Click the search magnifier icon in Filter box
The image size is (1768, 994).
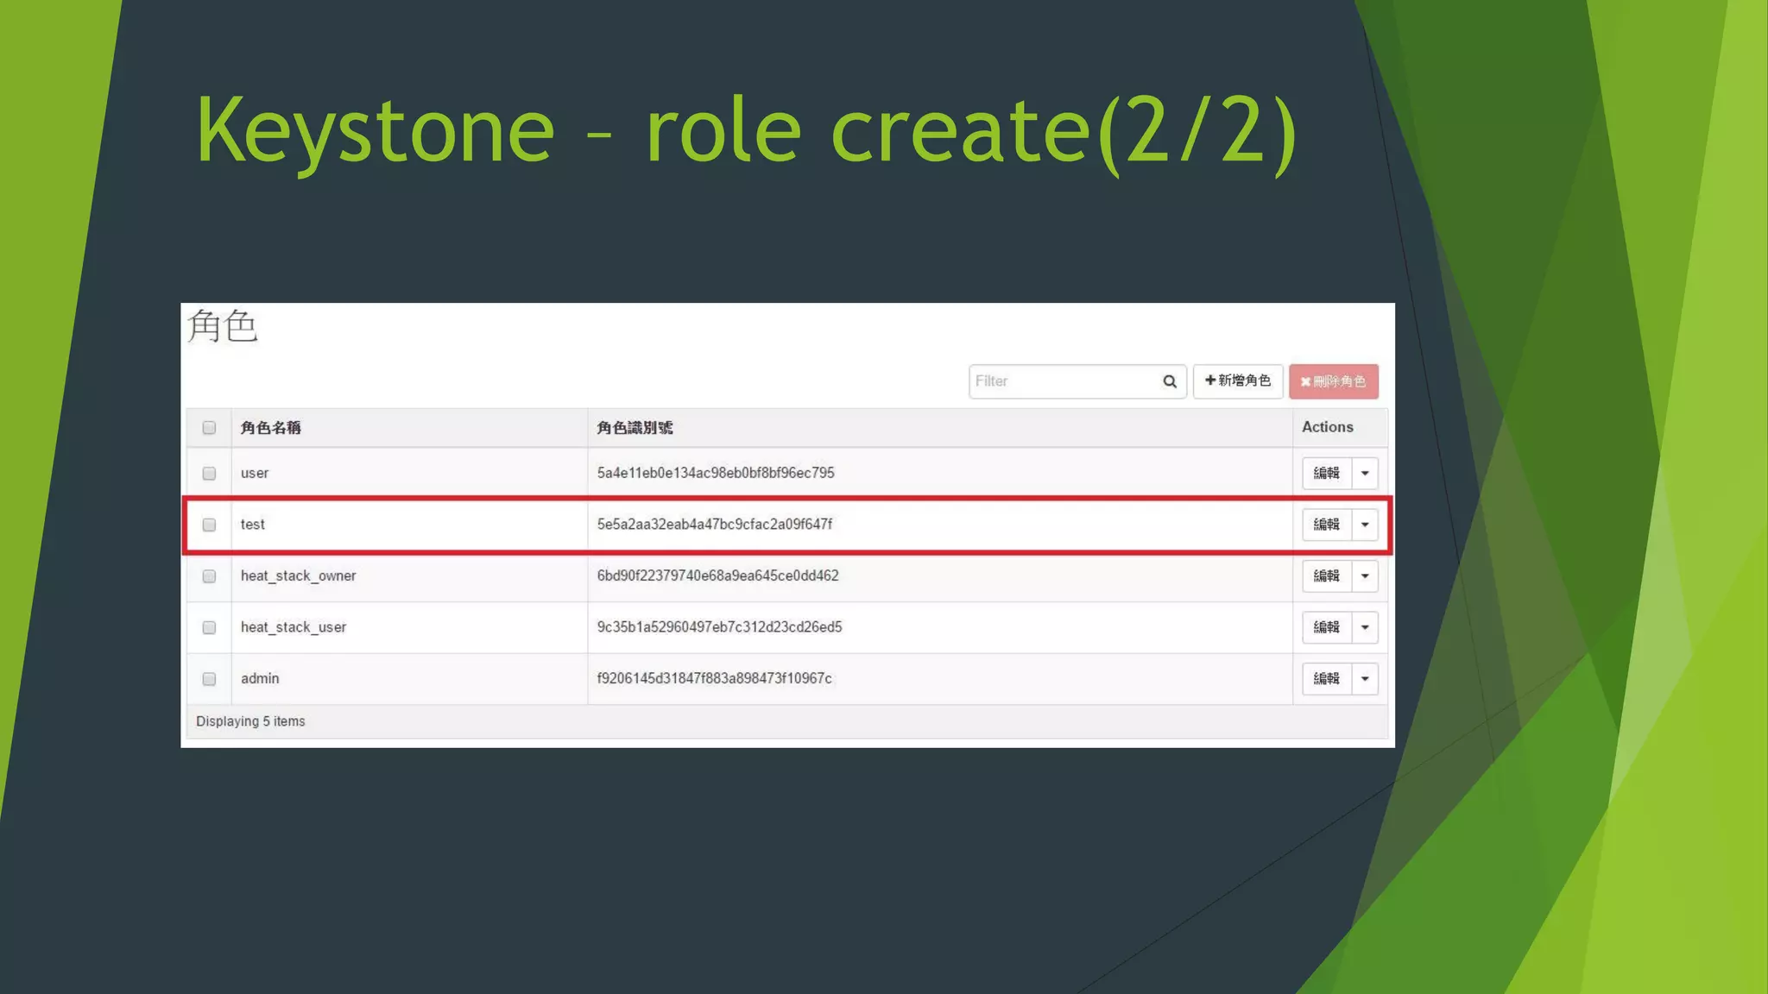coord(1170,381)
